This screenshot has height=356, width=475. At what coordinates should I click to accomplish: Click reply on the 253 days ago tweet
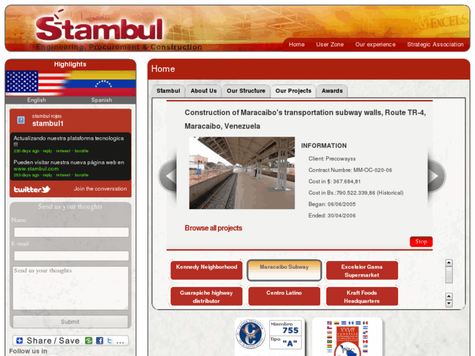(48, 175)
